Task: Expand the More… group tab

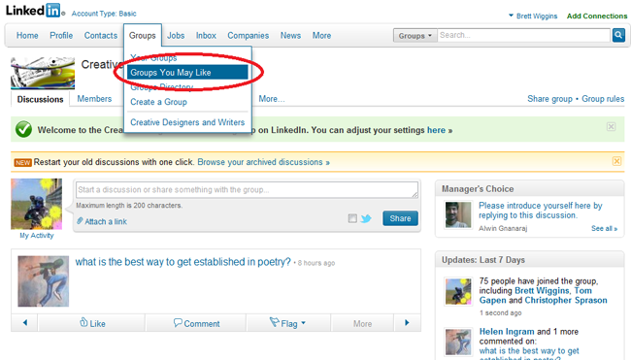Action: click(272, 99)
